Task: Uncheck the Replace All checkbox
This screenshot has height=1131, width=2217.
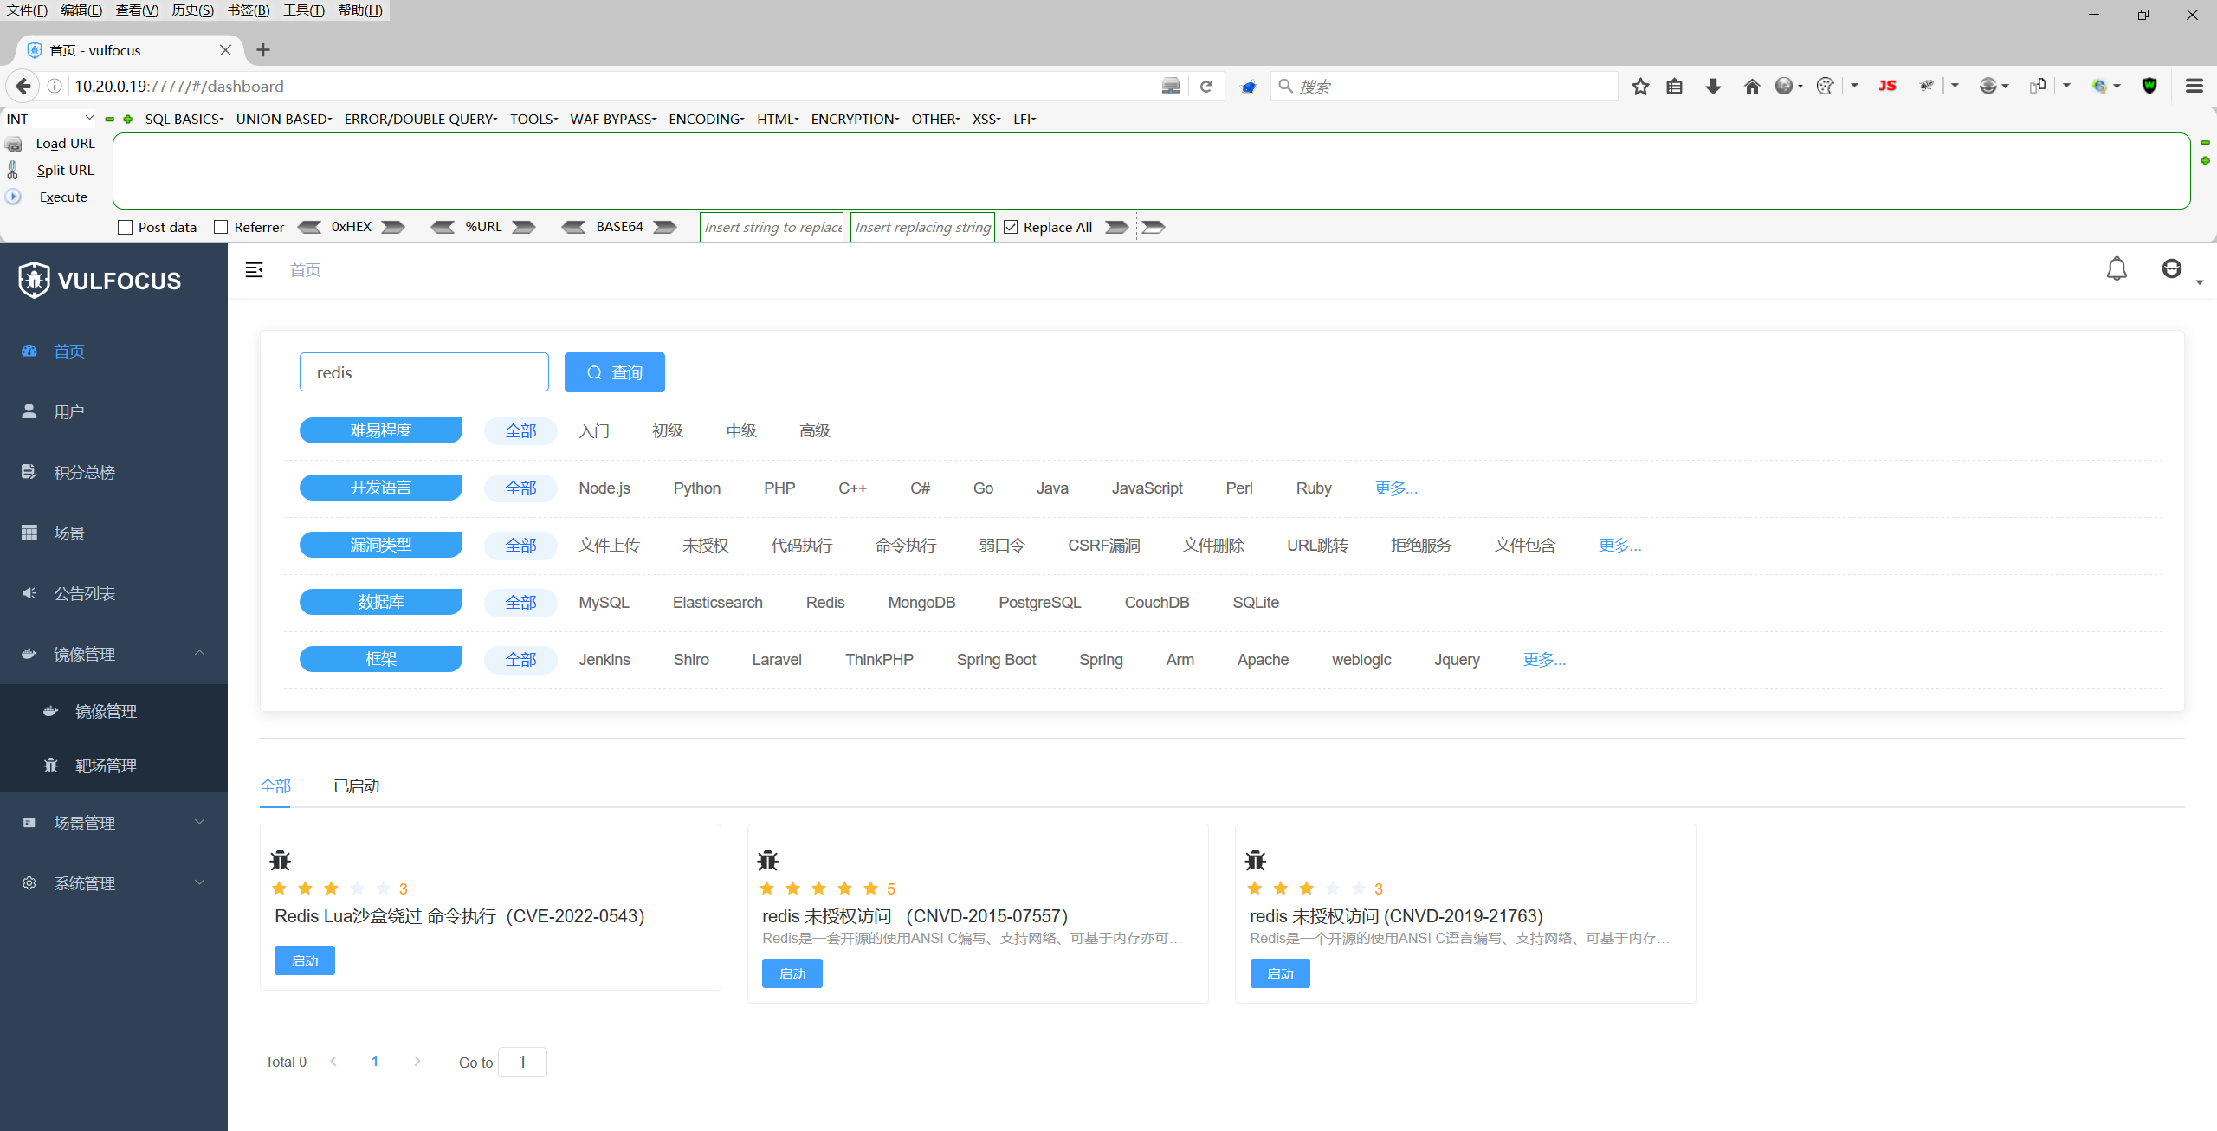Action: [x=1011, y=227]
